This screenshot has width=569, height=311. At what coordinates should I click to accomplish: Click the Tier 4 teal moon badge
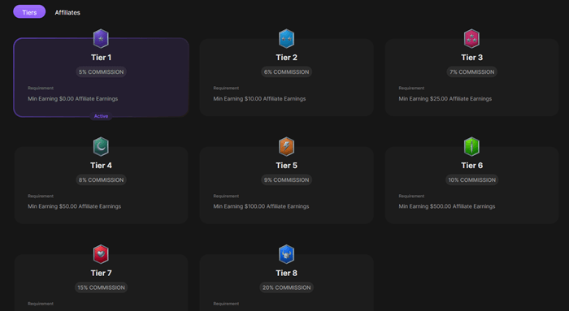[101, 146]
